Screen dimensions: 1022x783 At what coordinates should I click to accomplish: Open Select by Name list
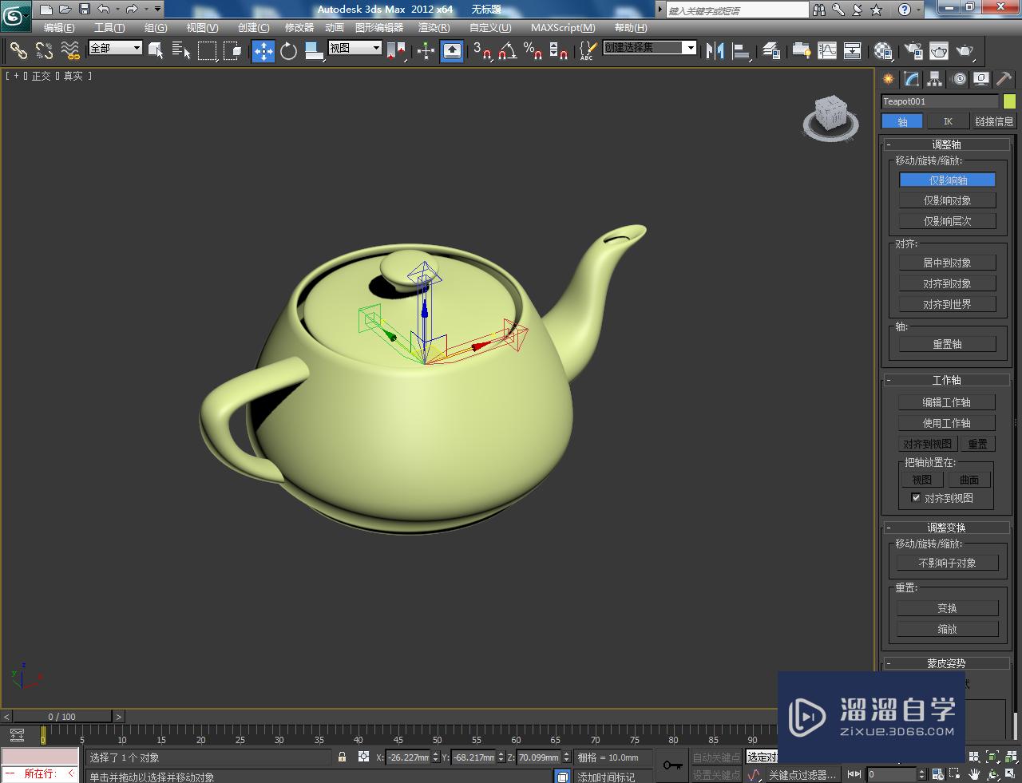click(x=181, y=50)
